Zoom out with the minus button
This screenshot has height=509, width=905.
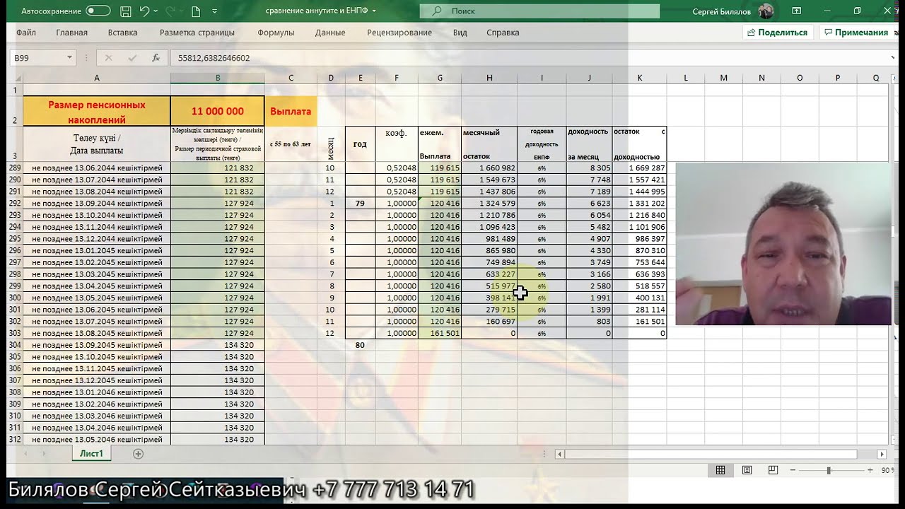(x=793, y=470)
